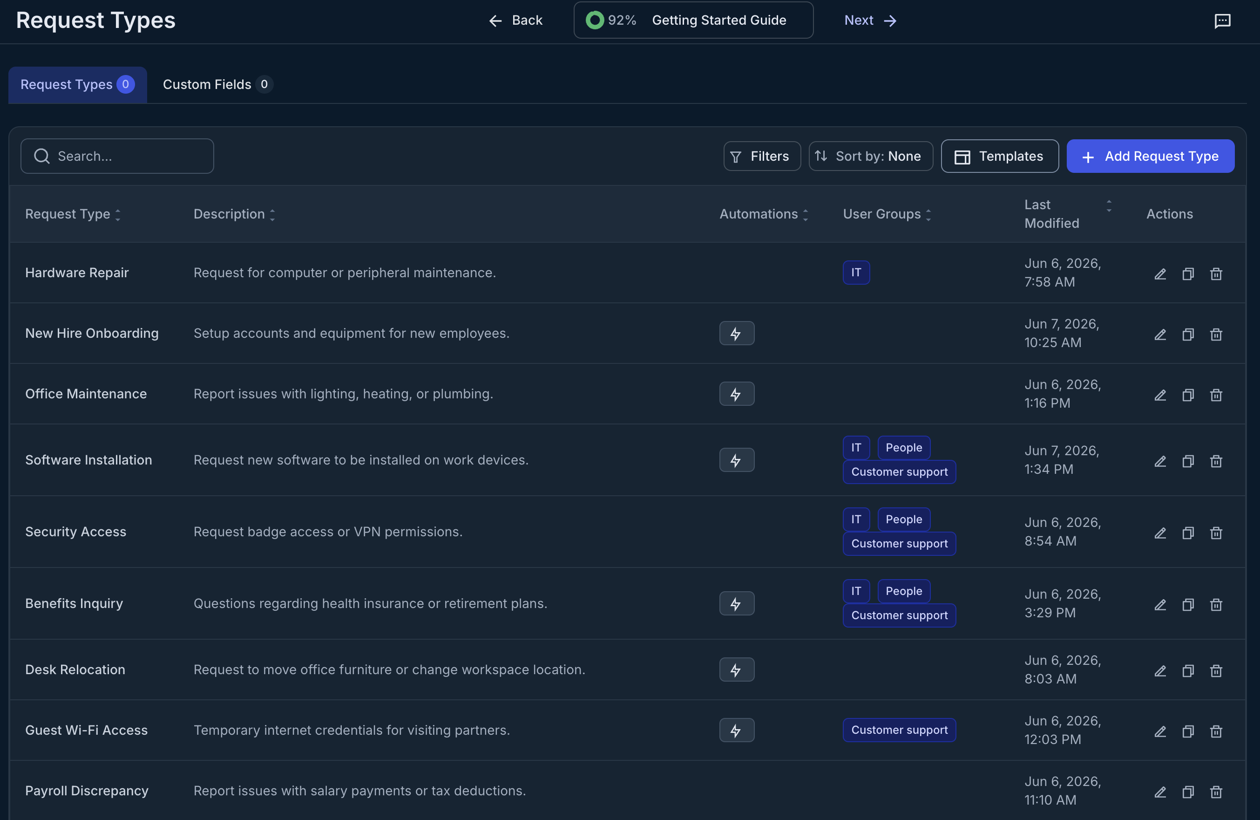1260x820 pixels.
Task: Open automation for Software Installation
Action: click(737, 460)
